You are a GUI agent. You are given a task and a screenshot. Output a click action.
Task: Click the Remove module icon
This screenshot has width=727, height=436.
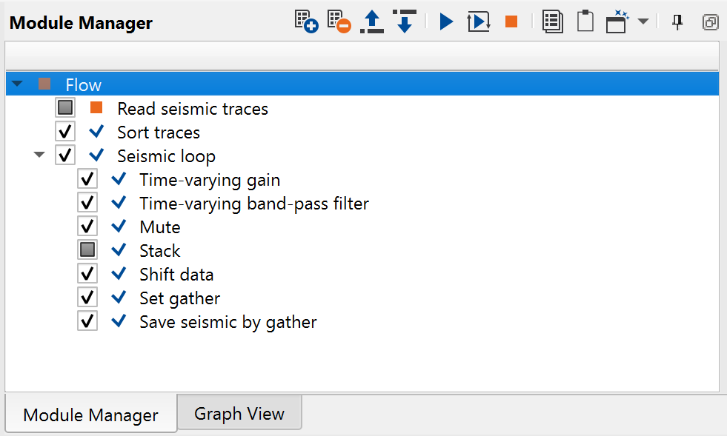339,21
